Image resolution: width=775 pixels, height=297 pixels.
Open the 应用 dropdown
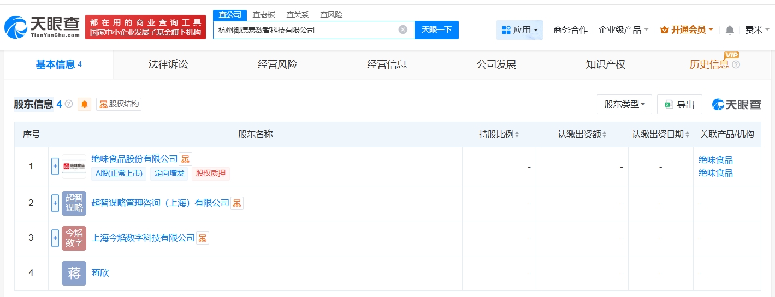pos(519,30)
